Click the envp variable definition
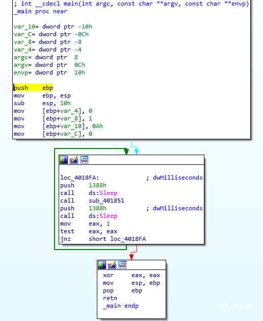The image size is (263, 321). click(49, 73)
